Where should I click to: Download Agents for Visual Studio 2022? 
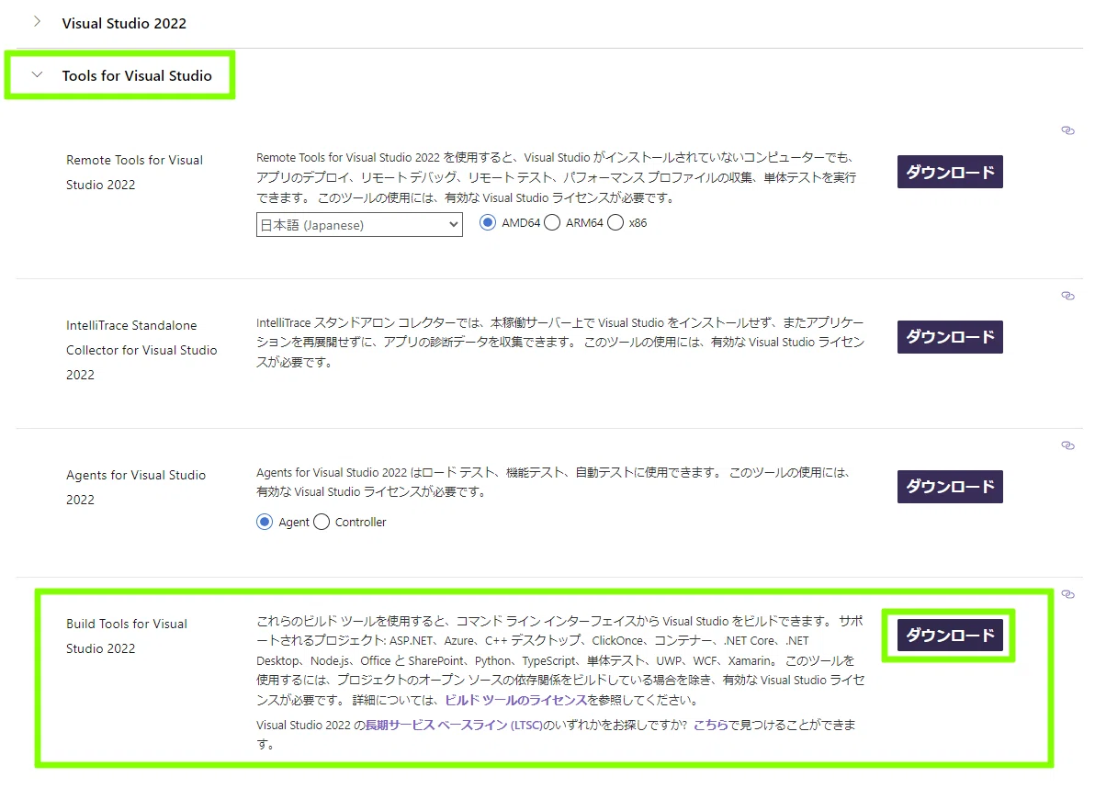(950, 487)
